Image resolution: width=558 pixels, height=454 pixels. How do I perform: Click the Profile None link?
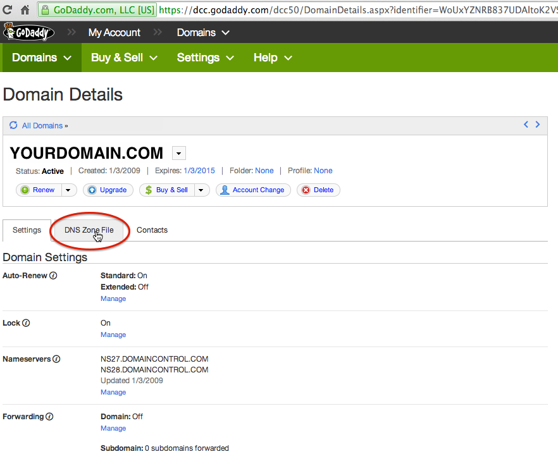(323, 171)
